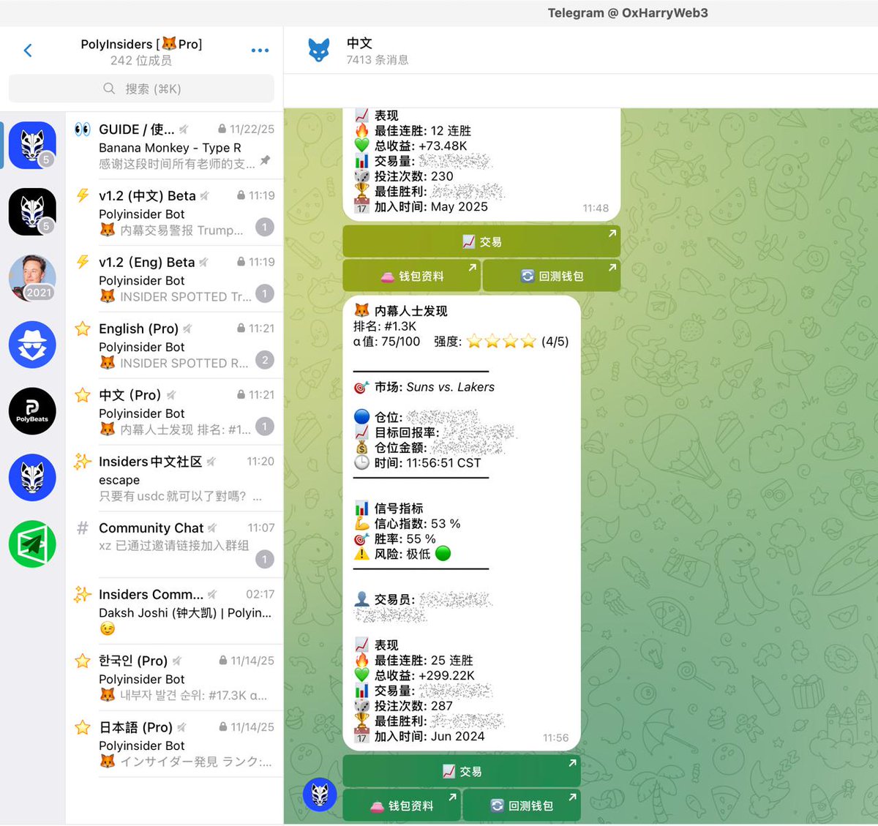
Task: Click the pin icon on GUIDE row
Action: tap(265, 160)
